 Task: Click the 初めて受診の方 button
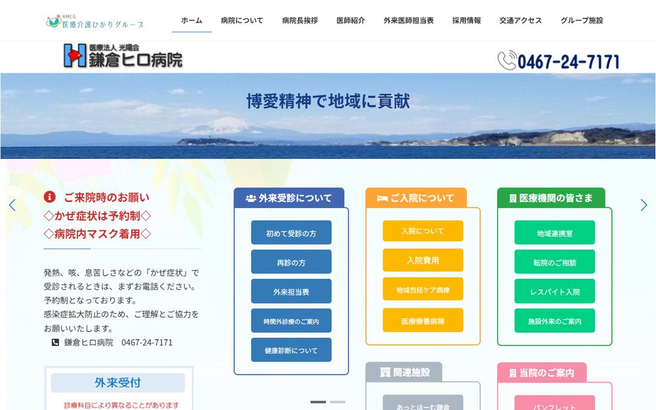click(291, 233)
